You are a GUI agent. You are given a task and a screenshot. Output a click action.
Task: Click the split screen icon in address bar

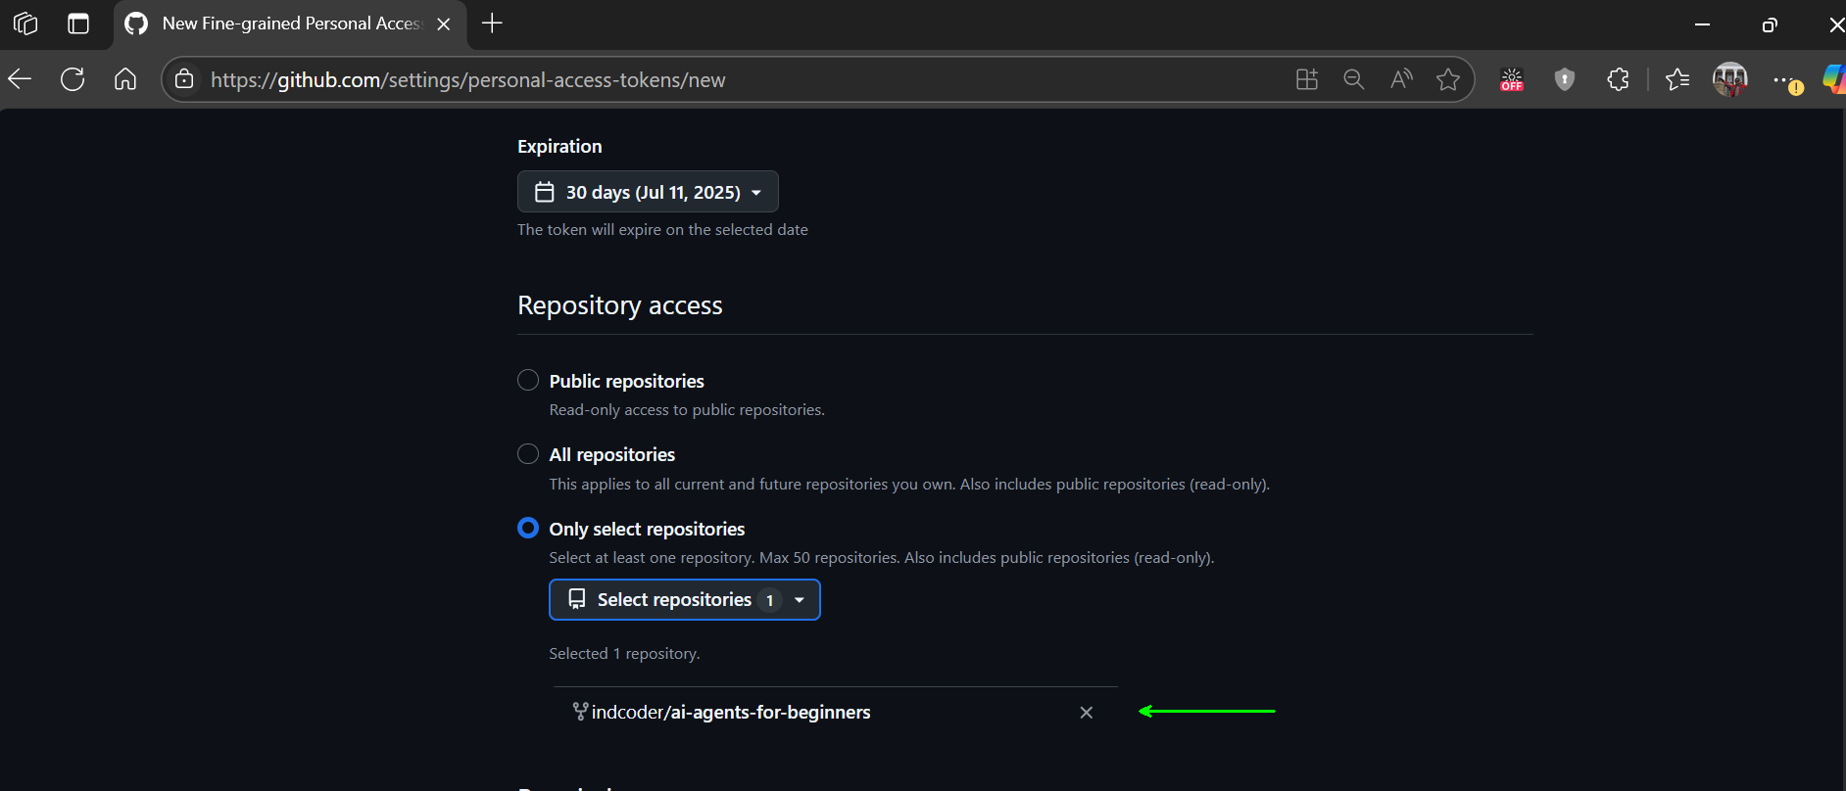[x=1307, y=79]
